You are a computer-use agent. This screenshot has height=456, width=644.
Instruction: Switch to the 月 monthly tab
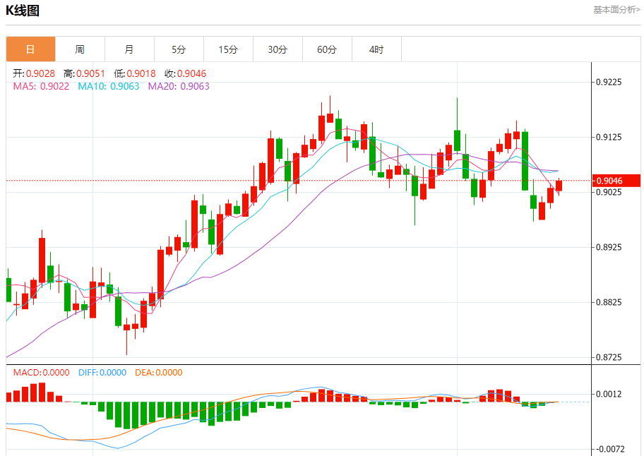pos(129,49)
